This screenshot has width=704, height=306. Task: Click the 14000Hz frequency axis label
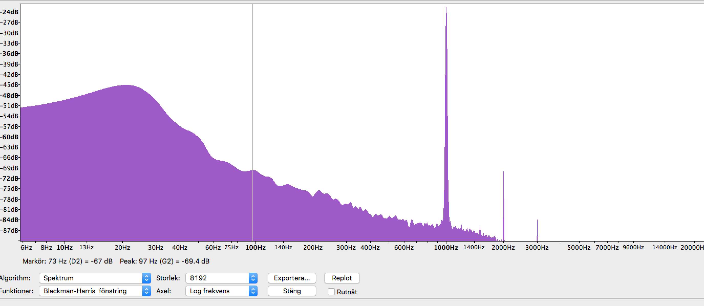tap(665, 247)
